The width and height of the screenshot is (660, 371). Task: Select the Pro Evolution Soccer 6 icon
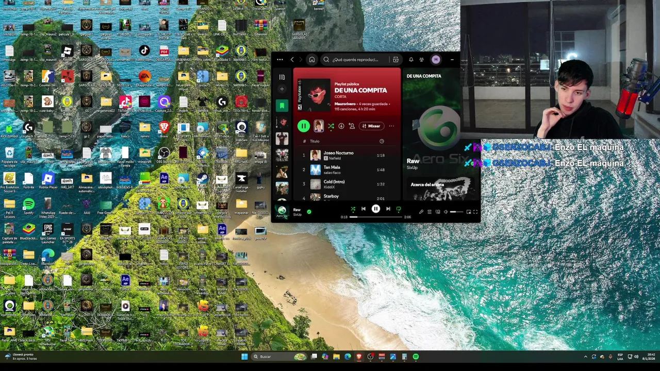pyautogui.click(x=9, y=180)
